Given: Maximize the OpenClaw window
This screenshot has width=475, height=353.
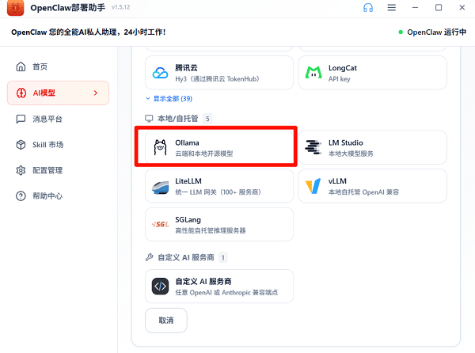Looking at the screenshot, I should pyautogui.click(x=439, y=8).
